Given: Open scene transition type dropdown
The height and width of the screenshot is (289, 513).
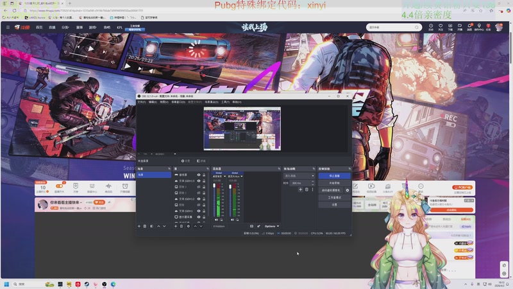Looking at the screenshot, I should point(299,176).
